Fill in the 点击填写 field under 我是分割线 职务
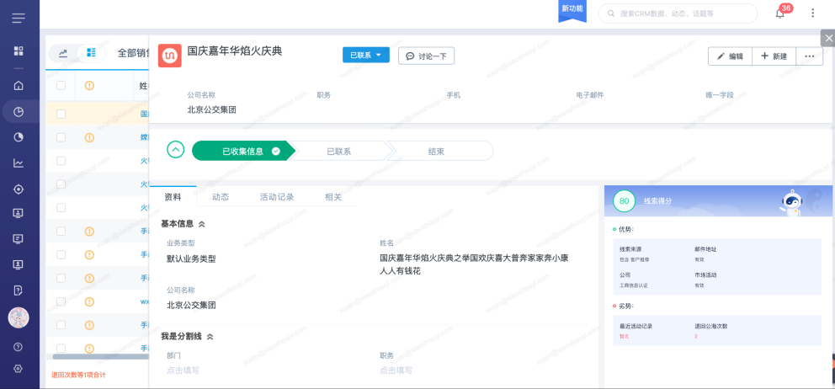835x389 pixels. pyautogui.click(x=396, y=370)
